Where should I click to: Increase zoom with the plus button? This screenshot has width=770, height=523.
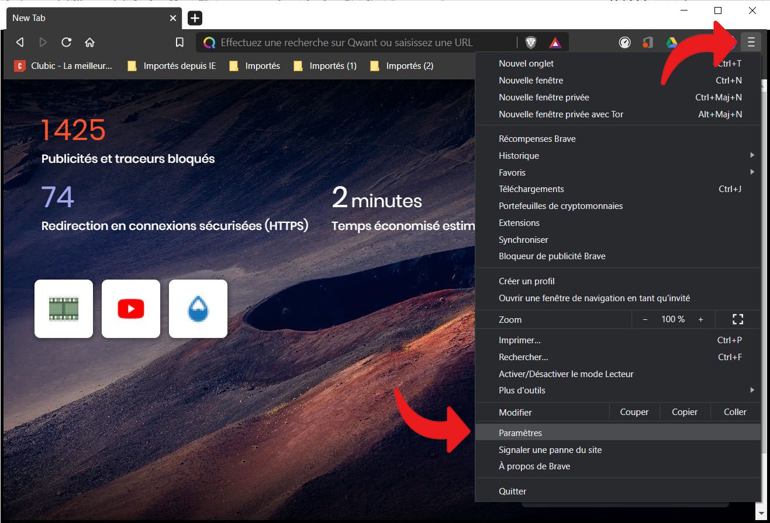700,319
